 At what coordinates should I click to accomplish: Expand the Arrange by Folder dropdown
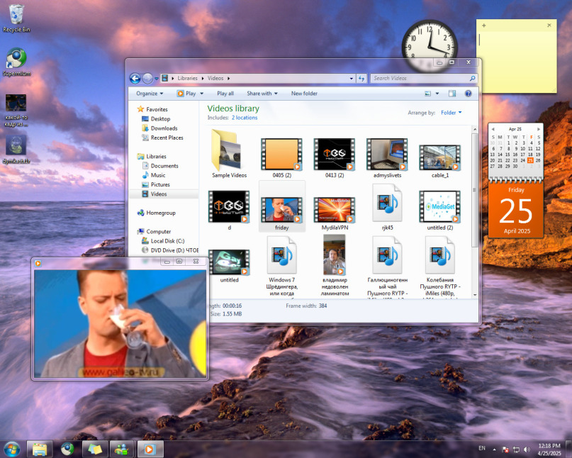[x=451, y=113]
